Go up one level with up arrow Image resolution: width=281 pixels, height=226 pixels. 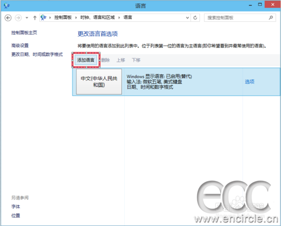[35, 18]
